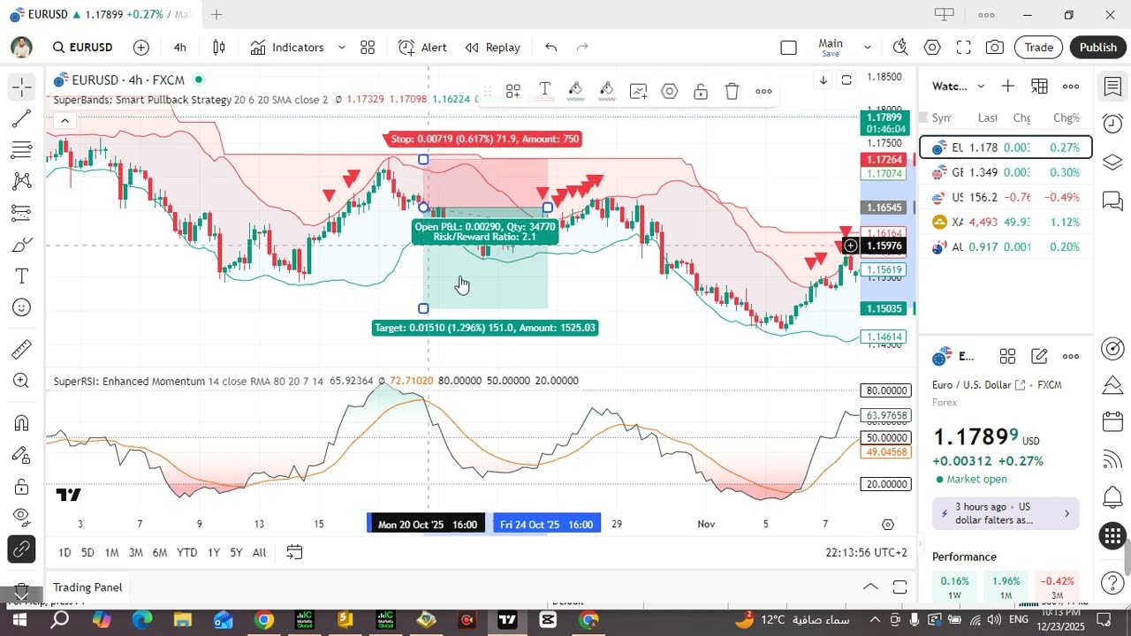Change text color in floating toolbar

(x=544, y=91)
